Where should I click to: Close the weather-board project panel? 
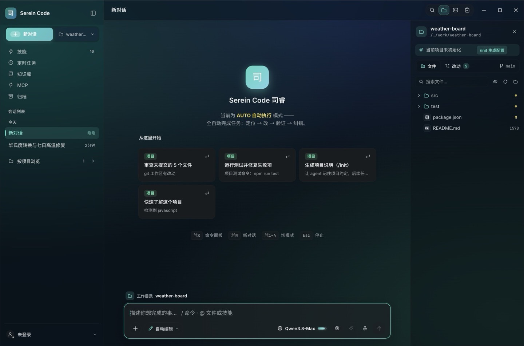point(514,32)
